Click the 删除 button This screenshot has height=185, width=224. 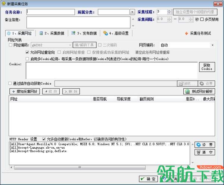click(71, 91)
